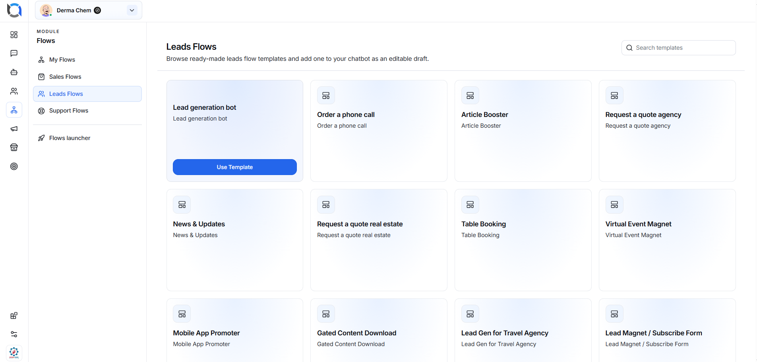
Task: Click Use Template on Lead generation bot
Action: 235,167
